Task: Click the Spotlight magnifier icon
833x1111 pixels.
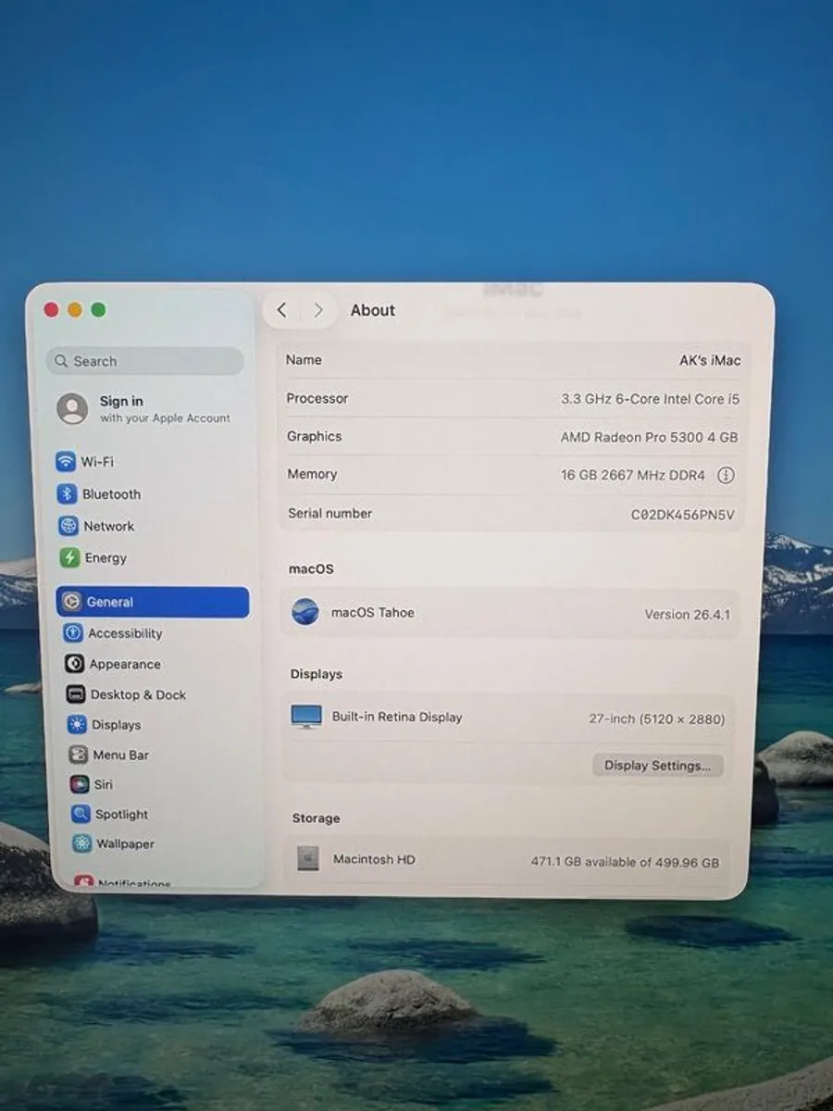Action: pos(81,814)
